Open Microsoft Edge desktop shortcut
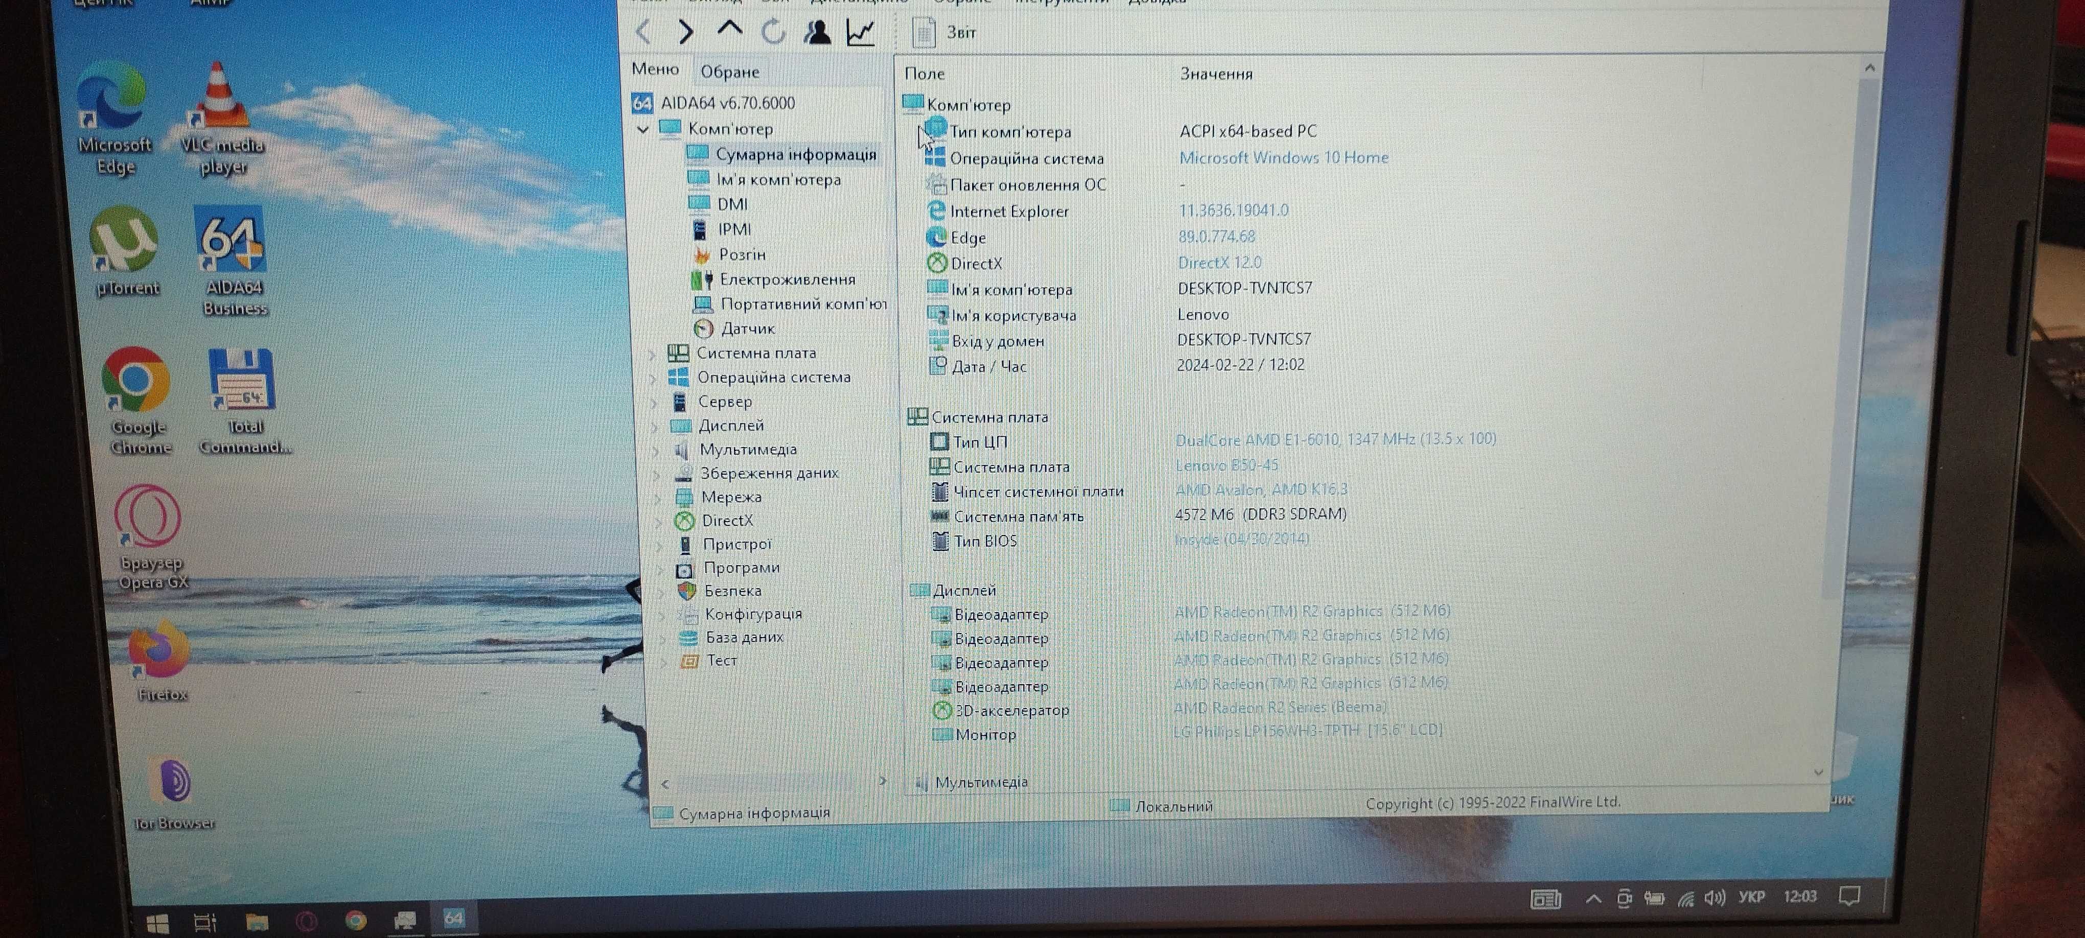This screenshot has height=938, width=2085. pos(114,119)
